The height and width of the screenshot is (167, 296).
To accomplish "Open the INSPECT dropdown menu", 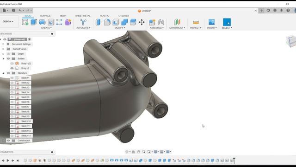I will pyautogui.click(x=196, y=28).
